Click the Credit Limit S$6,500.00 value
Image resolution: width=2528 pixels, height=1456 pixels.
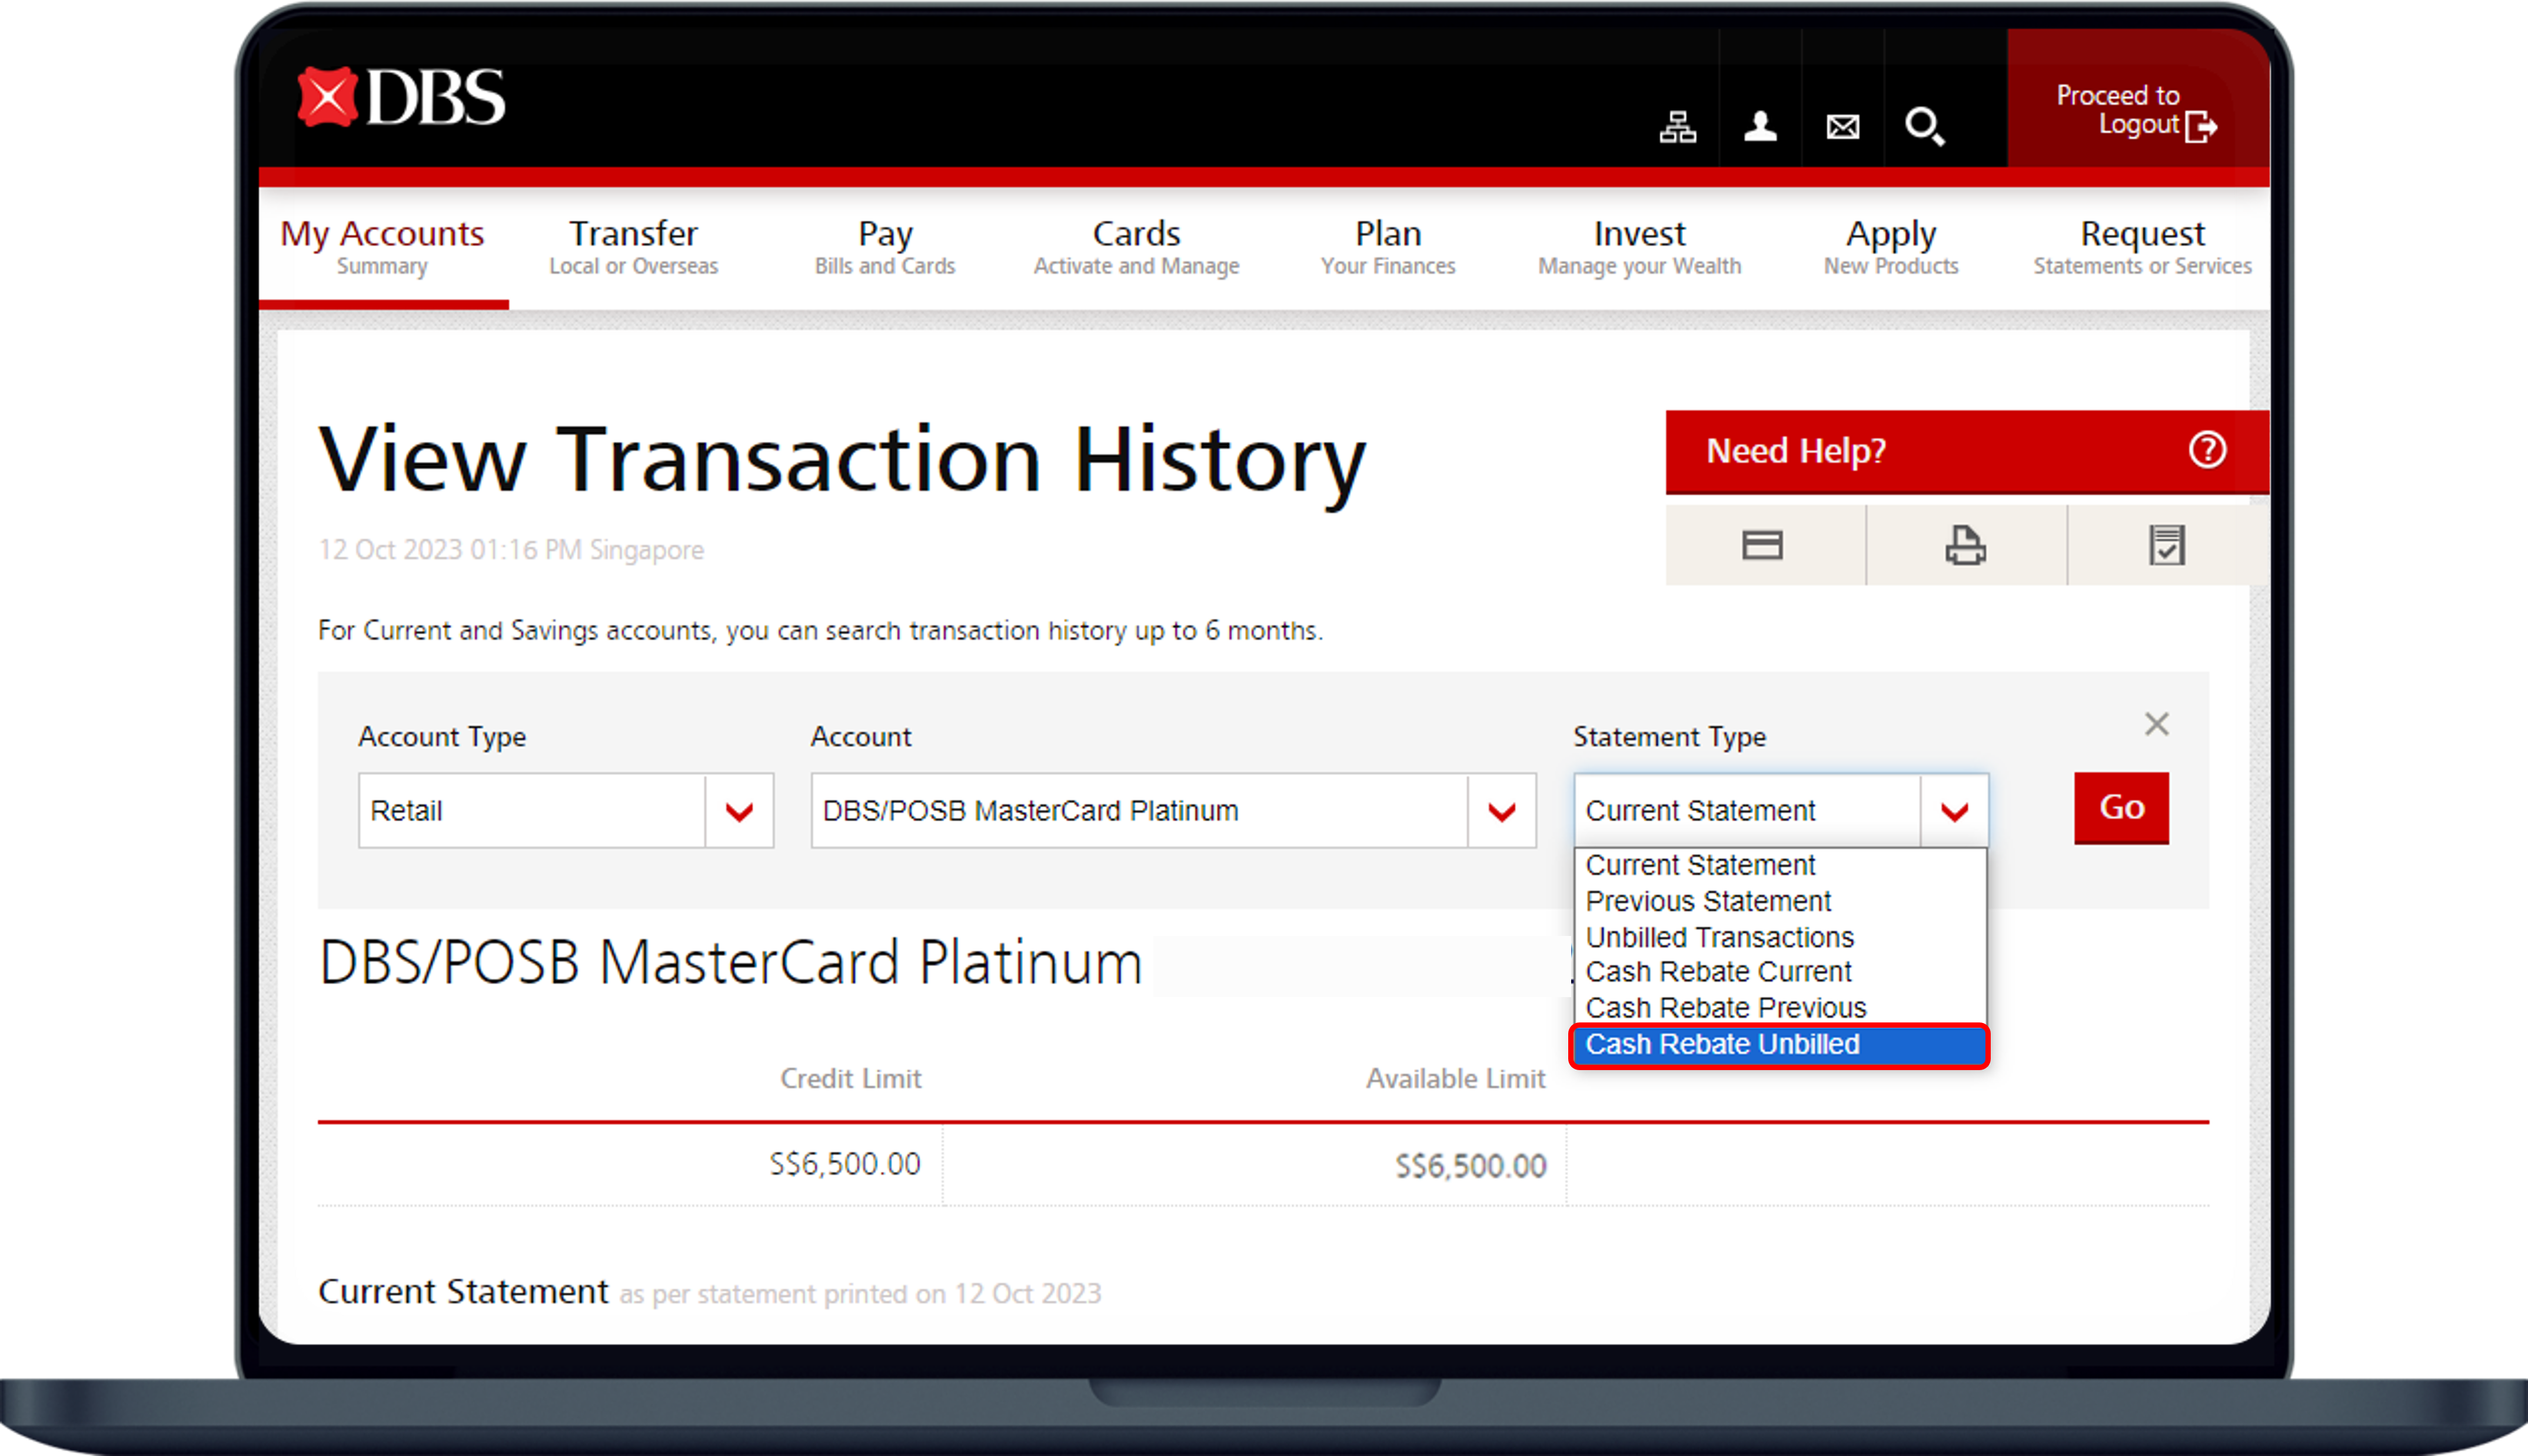844,1164
